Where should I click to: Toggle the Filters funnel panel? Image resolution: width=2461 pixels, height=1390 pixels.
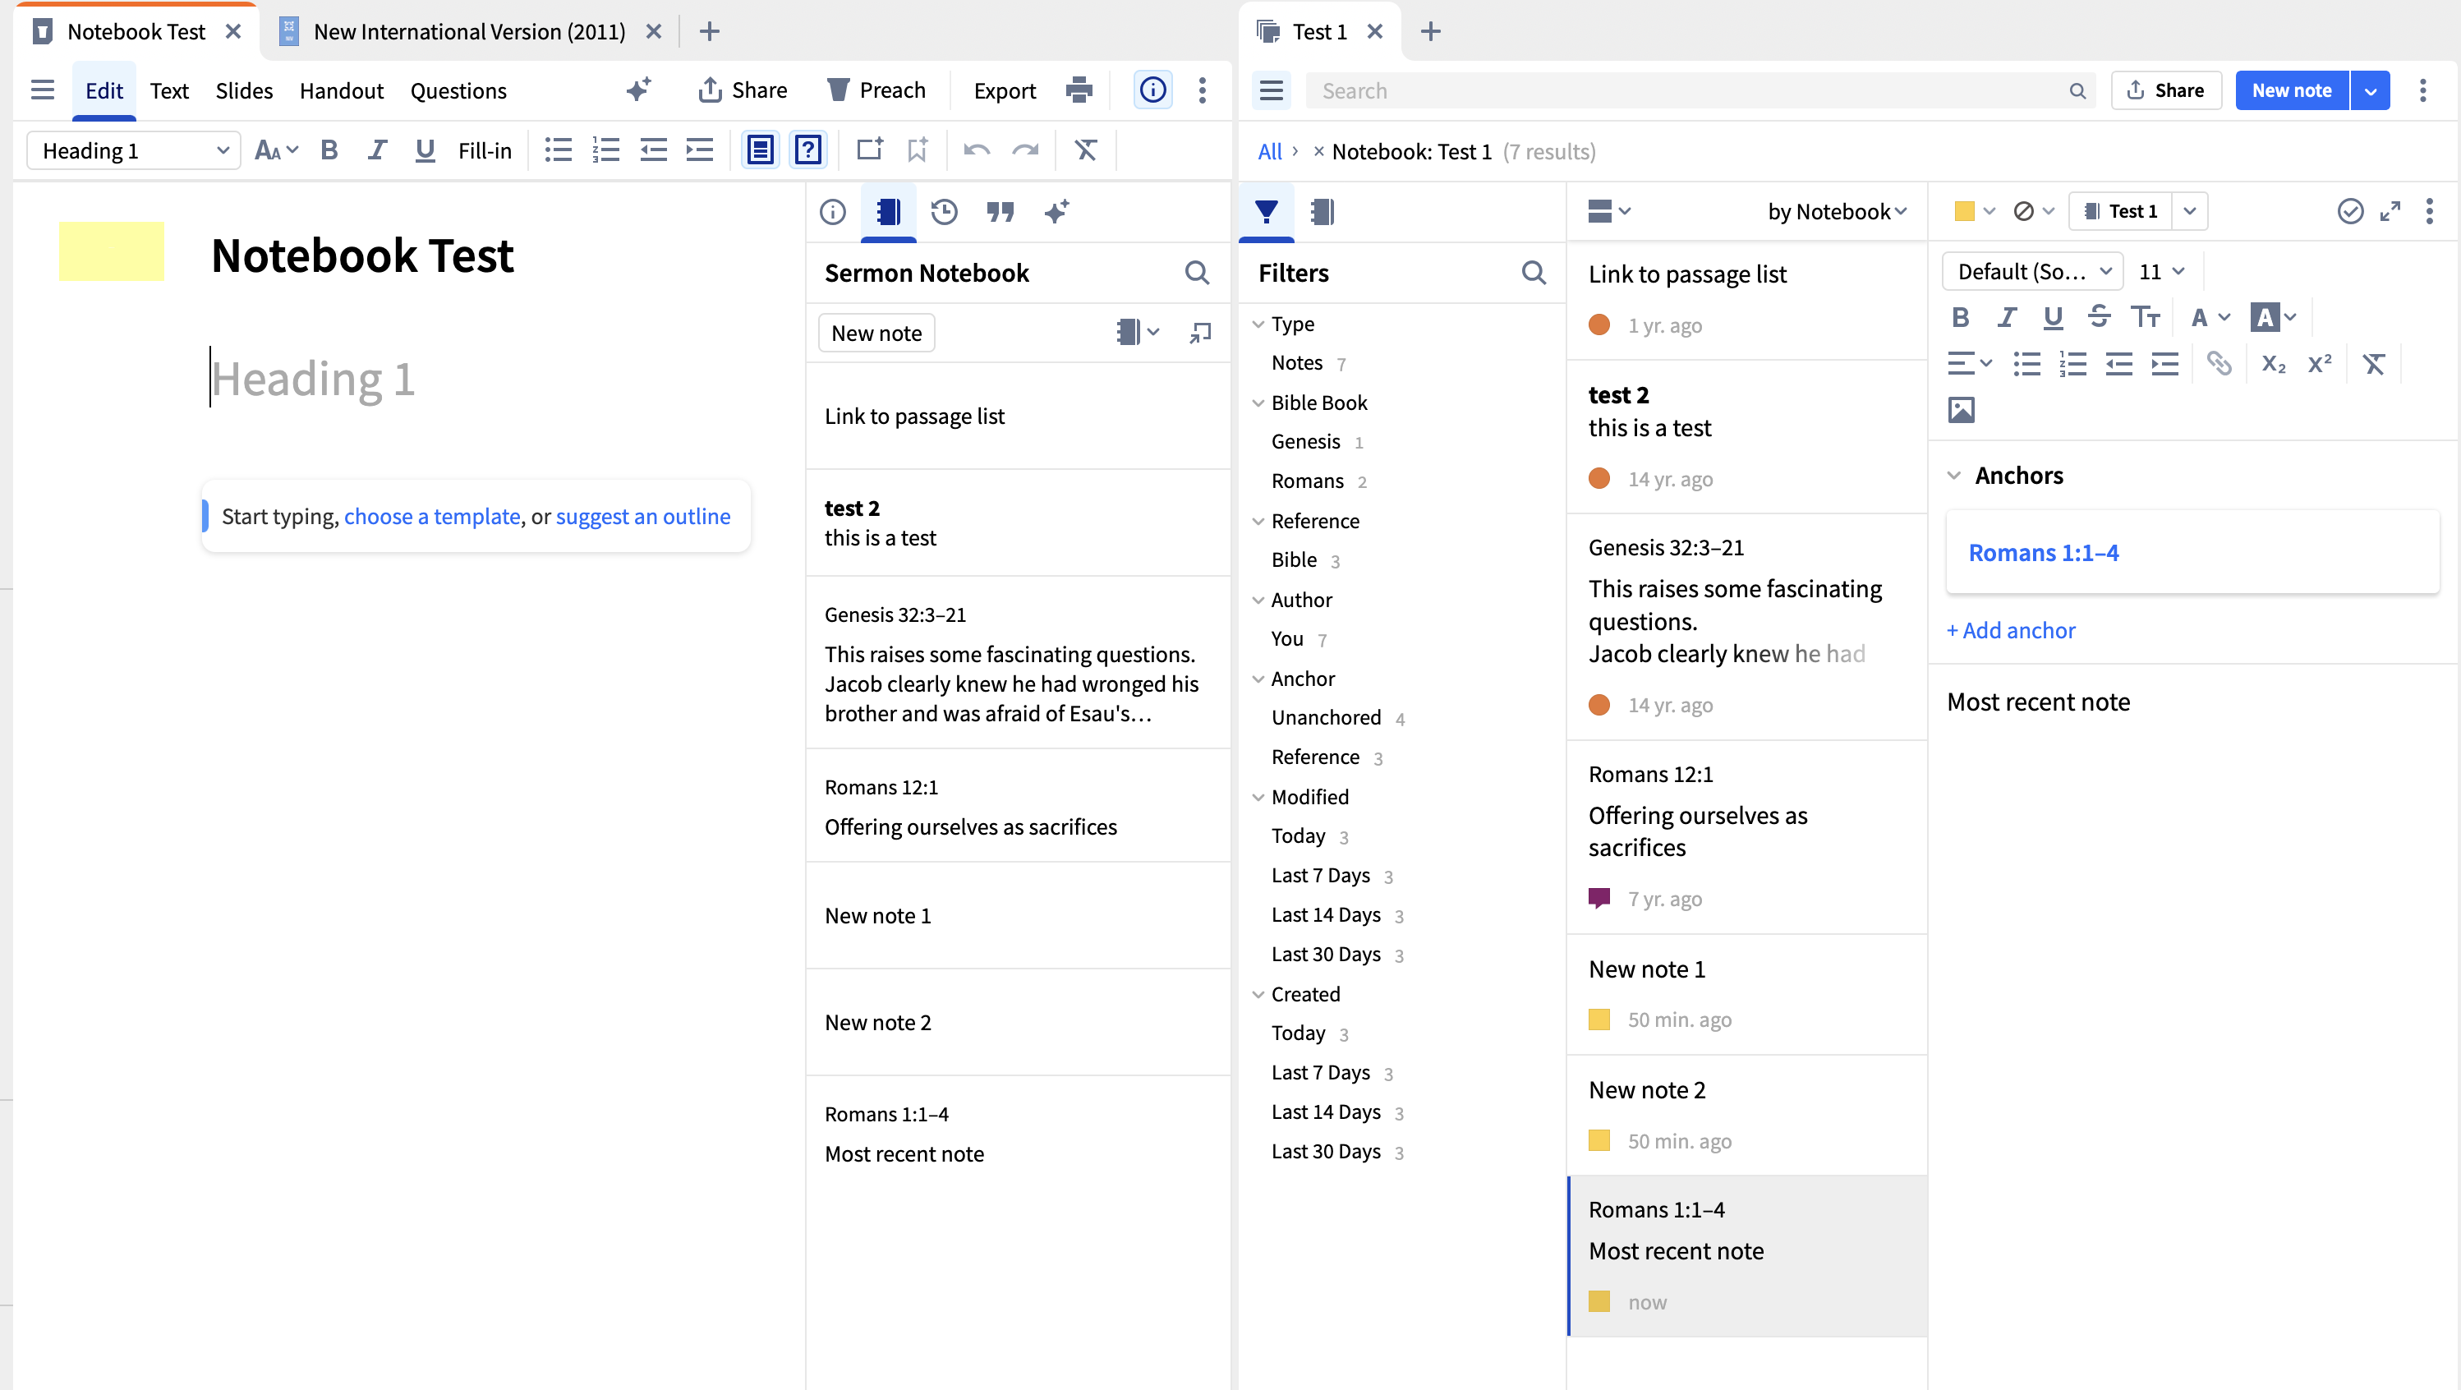(1266, 211)
